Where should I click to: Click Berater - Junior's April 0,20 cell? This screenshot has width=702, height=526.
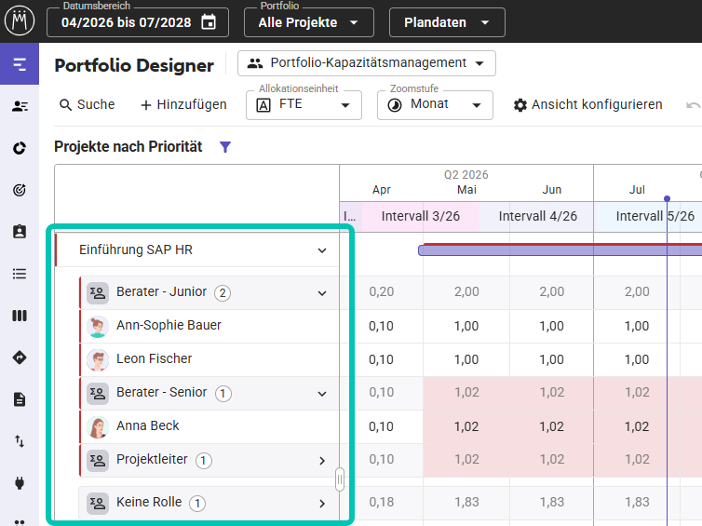click(381, 292)
